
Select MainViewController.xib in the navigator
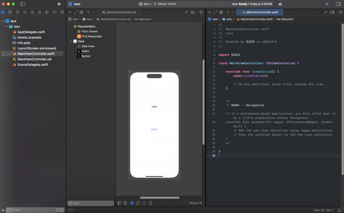(x=35, y=59)
